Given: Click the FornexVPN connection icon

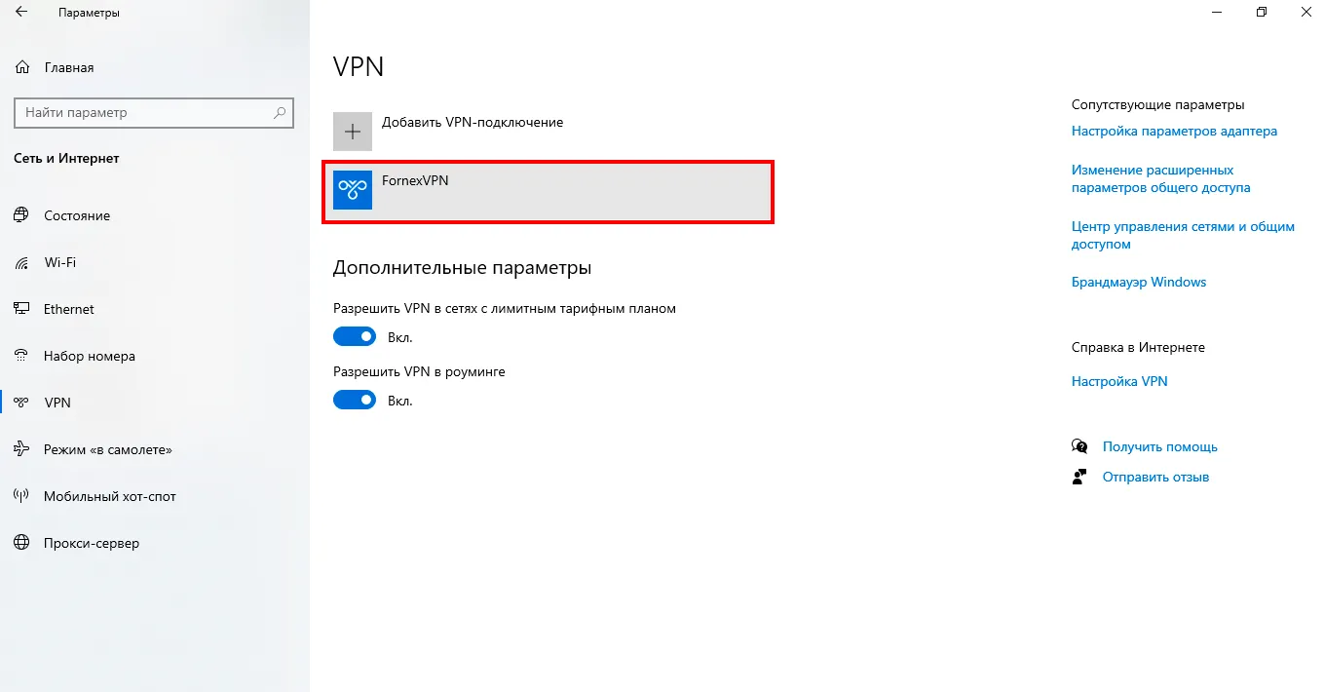Looking at the screenshot, I should pyautogui.click(x=353, y=189).
